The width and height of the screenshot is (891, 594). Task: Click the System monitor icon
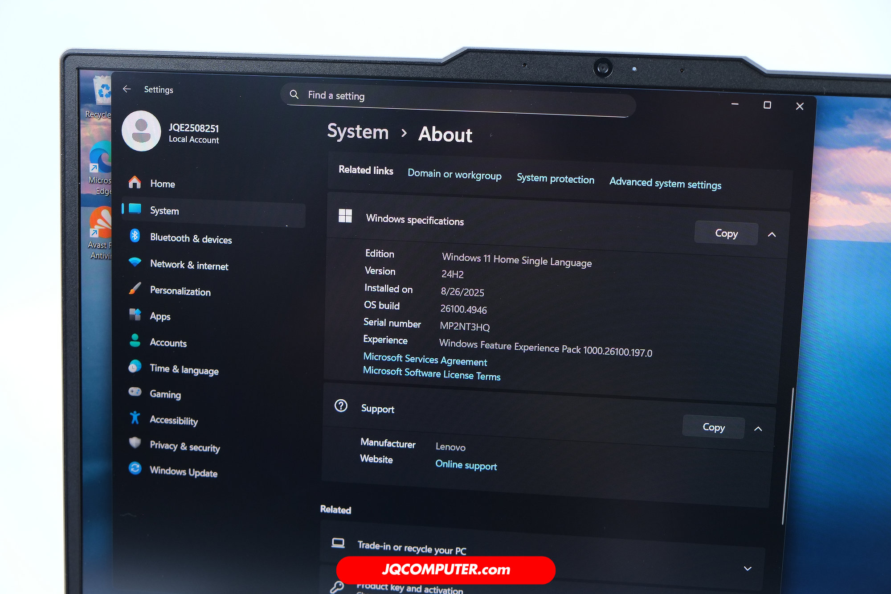pos(135,209)
